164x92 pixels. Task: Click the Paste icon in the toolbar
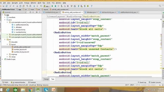point(23,6)
